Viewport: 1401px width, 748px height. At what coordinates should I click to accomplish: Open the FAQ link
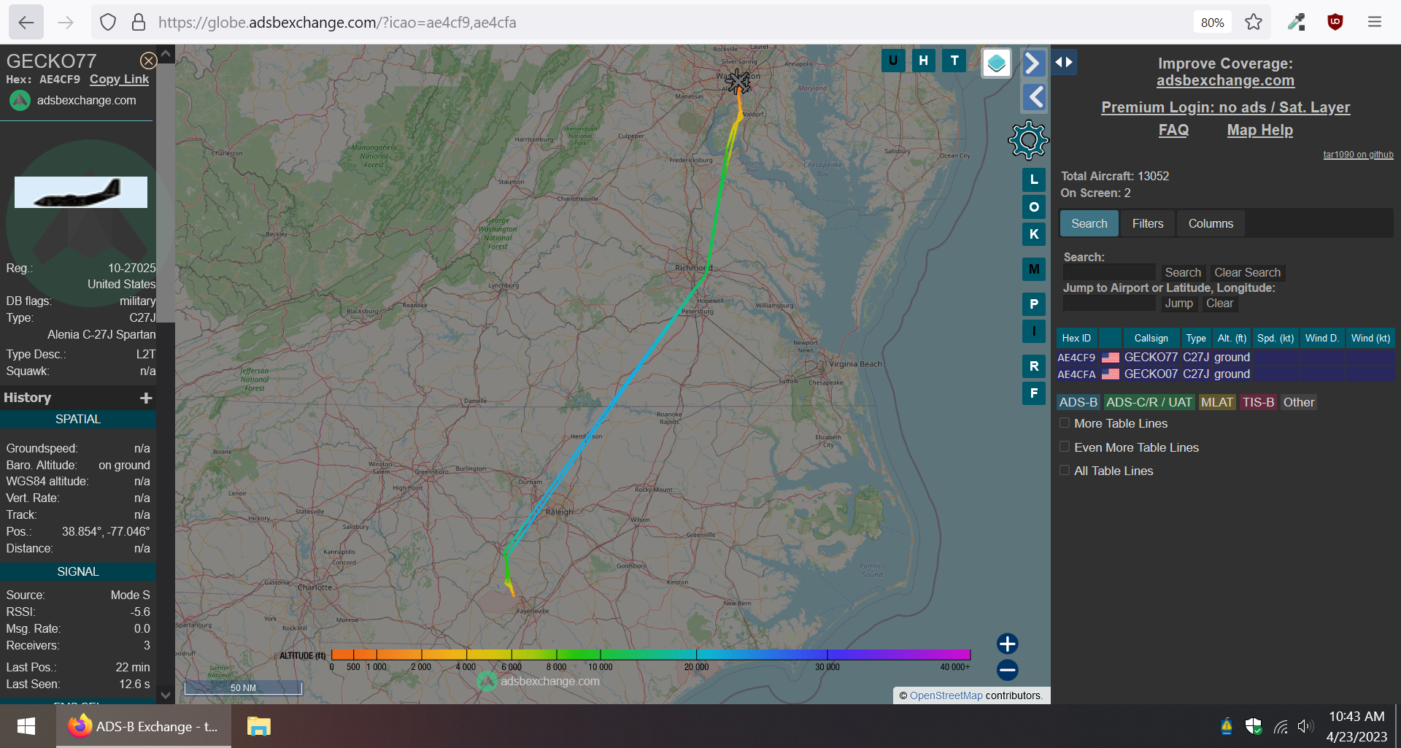point(1173,130)
